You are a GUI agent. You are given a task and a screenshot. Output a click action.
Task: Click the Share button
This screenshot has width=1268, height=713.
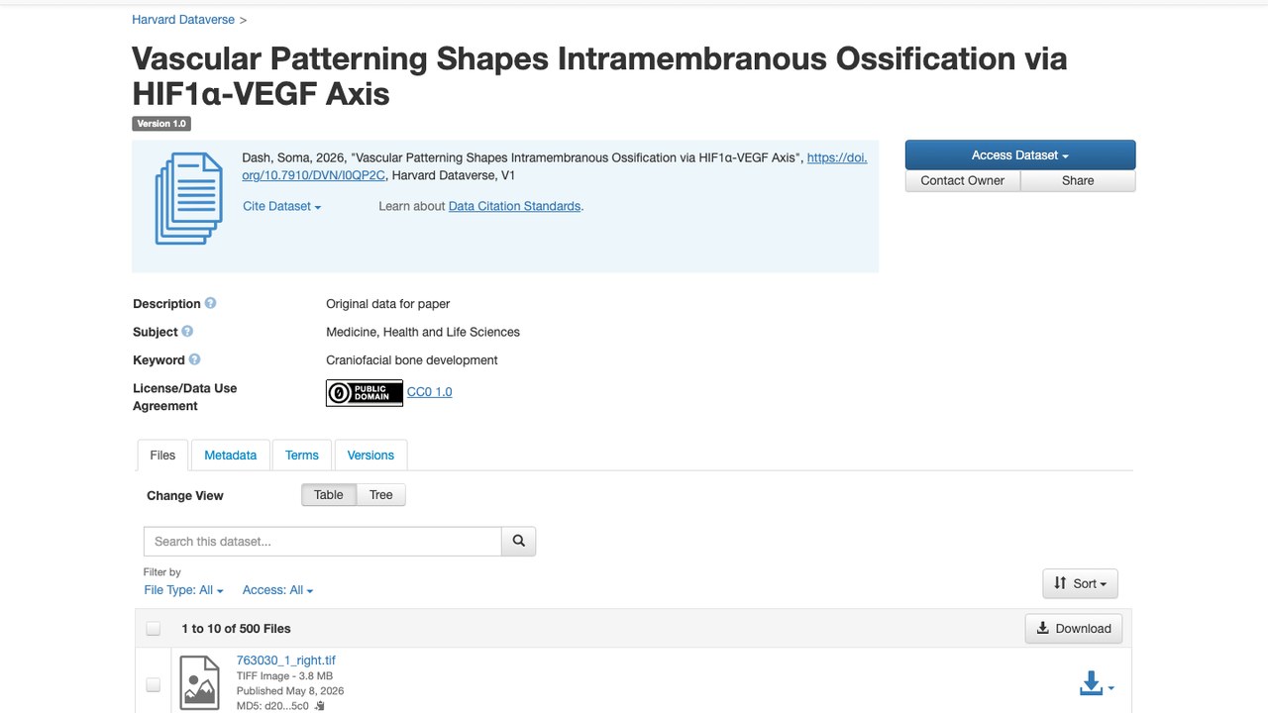1078,181
